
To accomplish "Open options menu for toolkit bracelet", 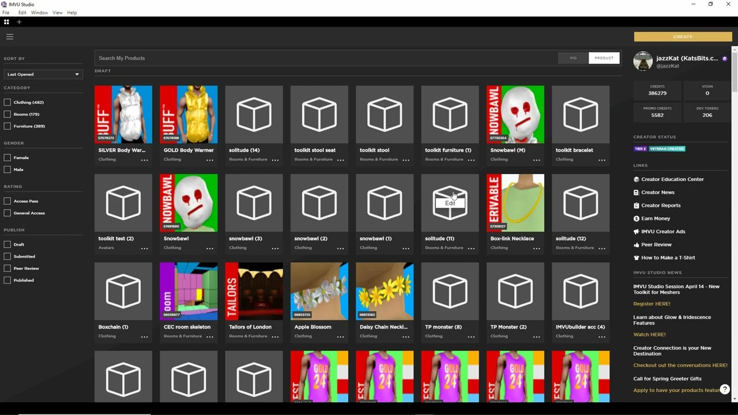I will pos(602,160).
